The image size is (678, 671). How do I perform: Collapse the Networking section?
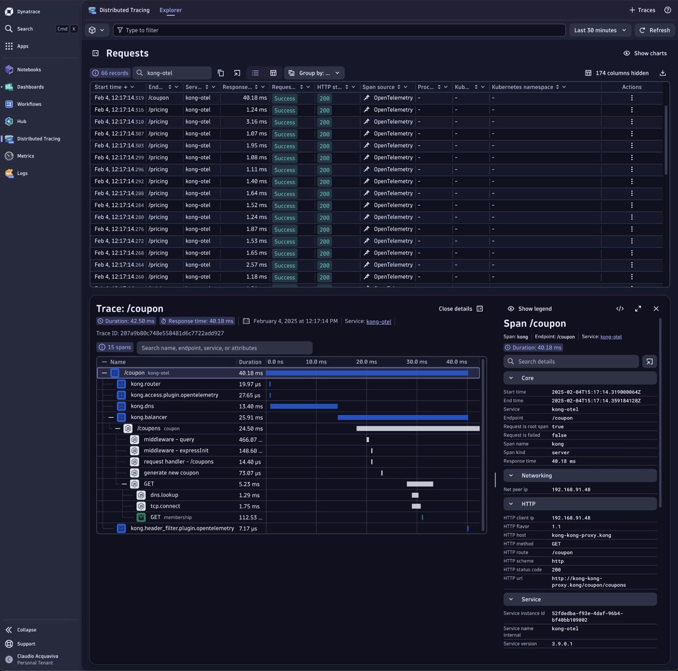pyautogui.click(x=511, y=476)
